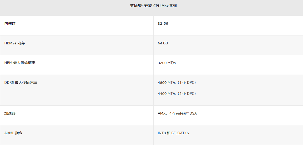Click the text CPU Max in the header

pyautogui.click(x=161, y=6)
